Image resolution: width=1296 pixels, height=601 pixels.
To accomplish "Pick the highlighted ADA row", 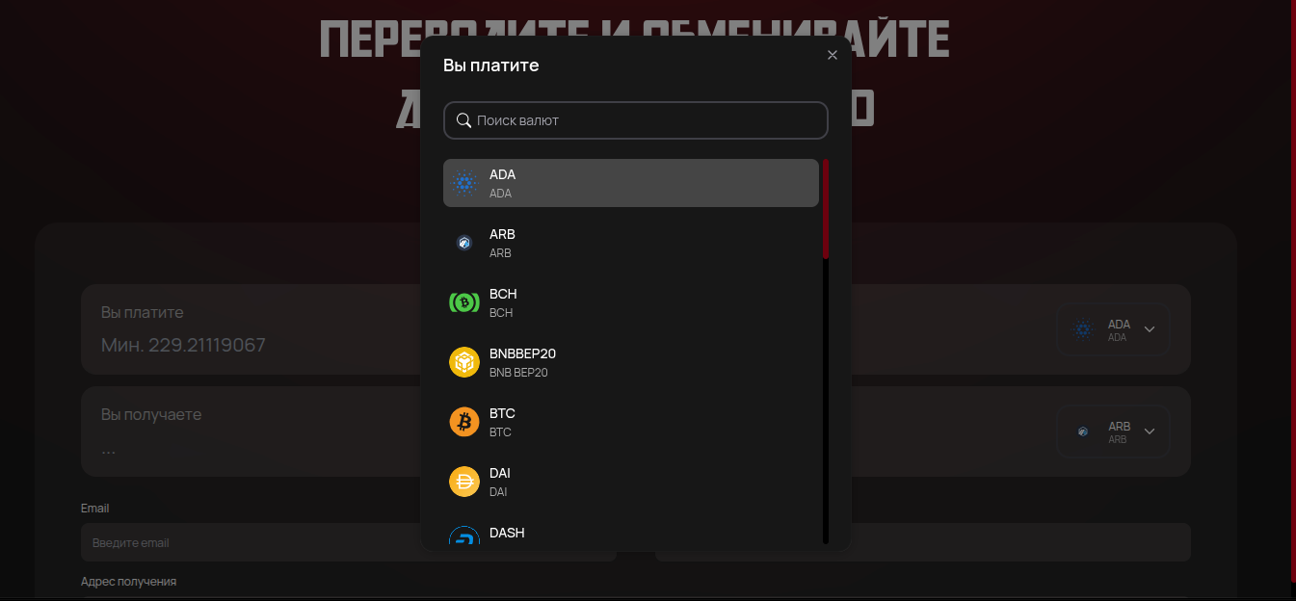I will [x=631, y=183].
